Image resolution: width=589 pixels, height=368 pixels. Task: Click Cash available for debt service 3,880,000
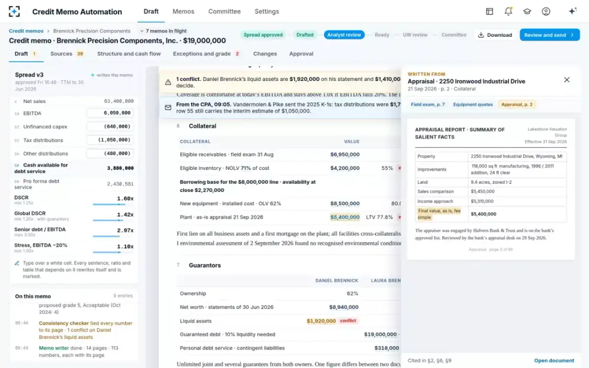pos(120,168)
